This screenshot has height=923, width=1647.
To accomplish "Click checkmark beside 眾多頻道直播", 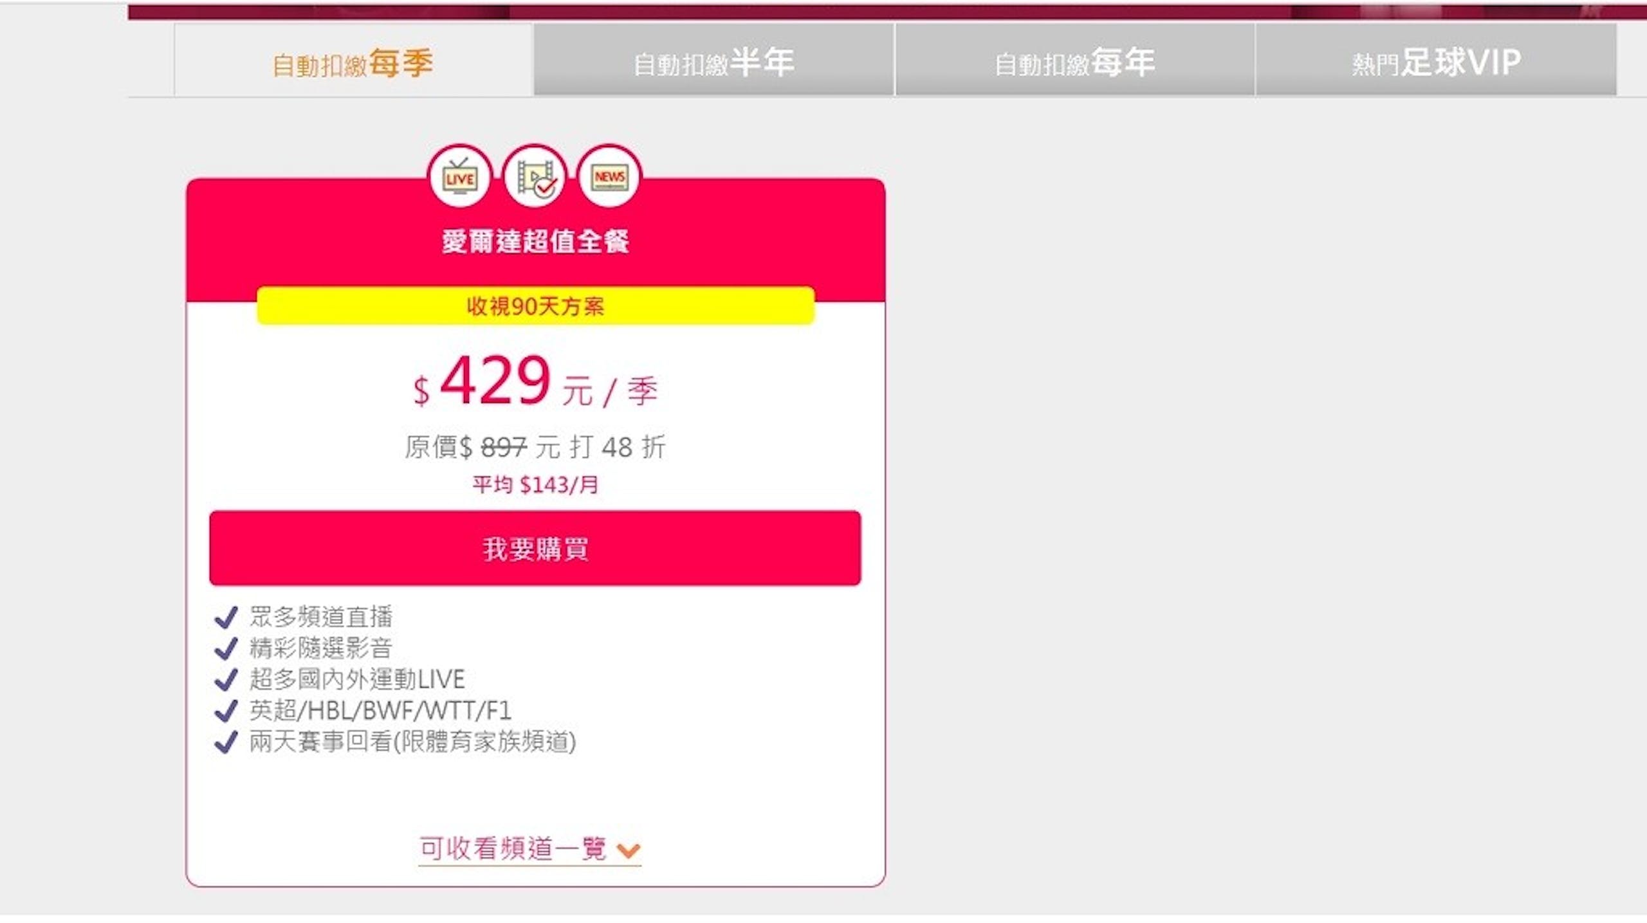I will pos(226,617).
